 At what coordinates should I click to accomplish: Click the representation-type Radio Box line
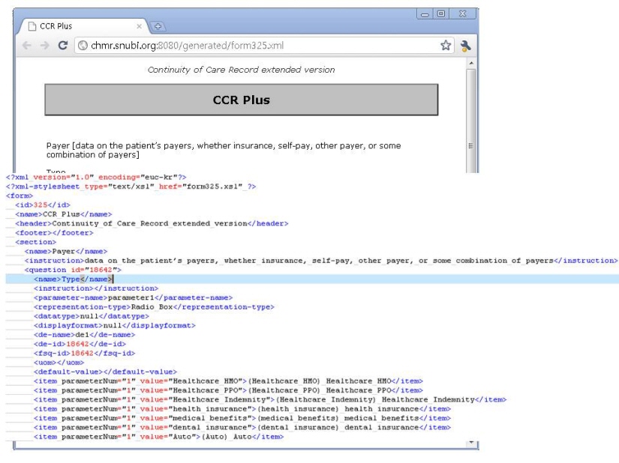tap(154, 307)
